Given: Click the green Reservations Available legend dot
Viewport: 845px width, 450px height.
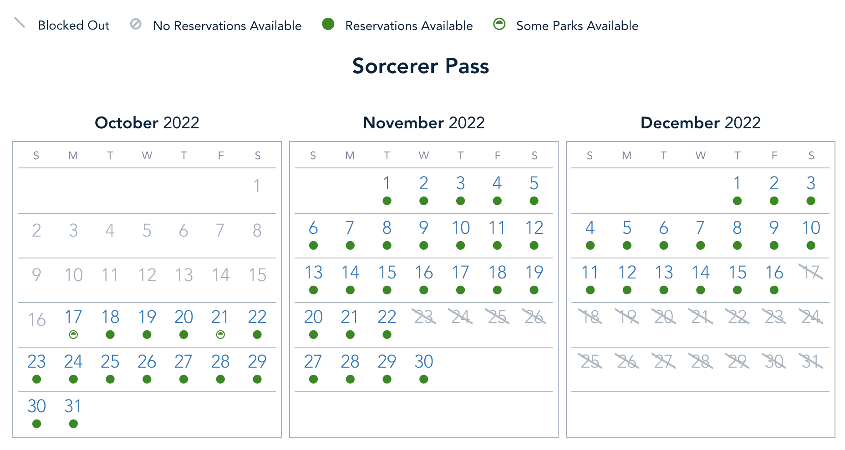Looking at the screenshot, I should click(328, 24).
